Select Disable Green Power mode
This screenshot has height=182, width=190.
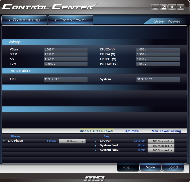pos(97,131)
